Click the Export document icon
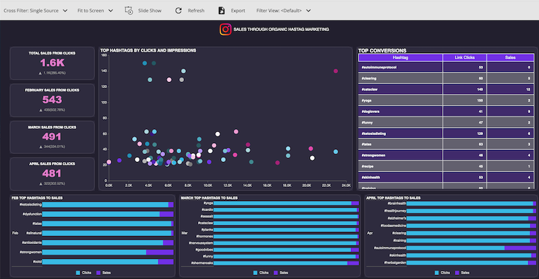Image resolution: width=539 pixels, height=279 pixels. pyautogui.click(x=222, y=11)
